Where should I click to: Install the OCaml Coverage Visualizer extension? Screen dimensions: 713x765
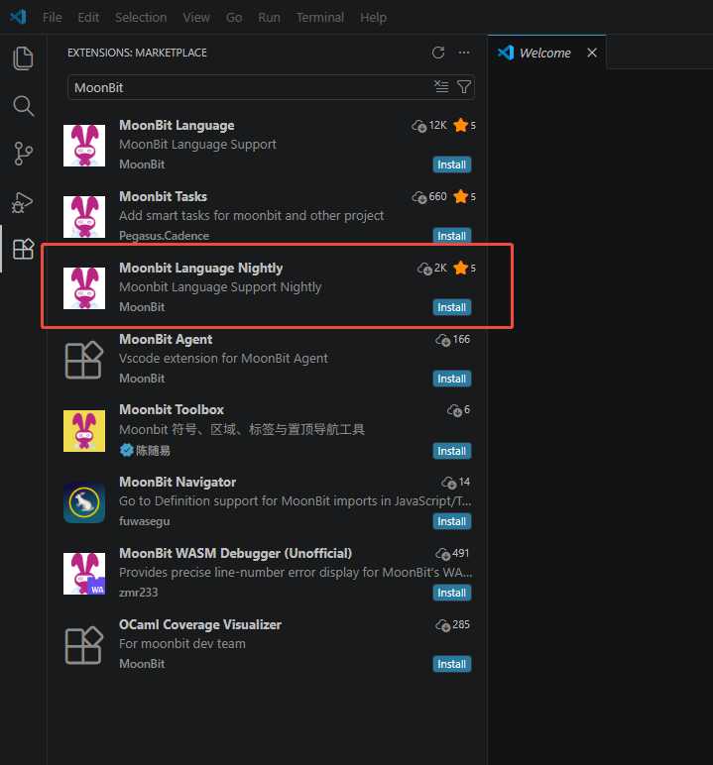click(x=452, y=664)
